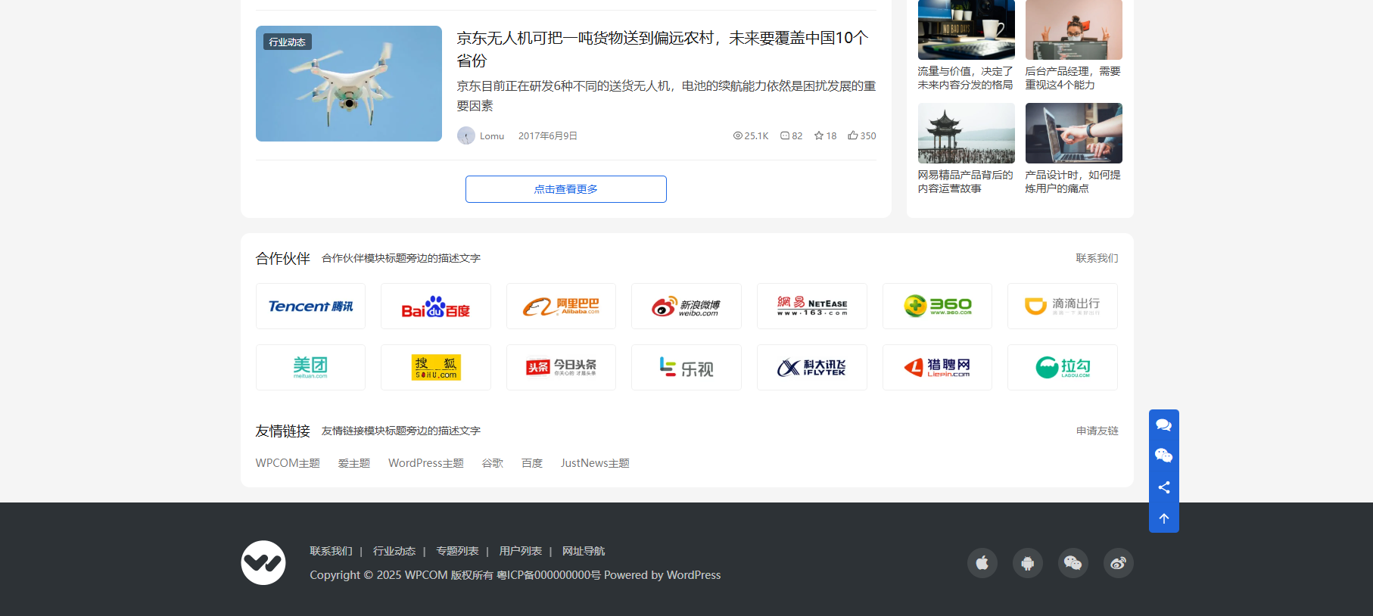The width and height of the screenshot is (1373, 616).
Task: Click the 2017年6月9日 date text
Action: point(548,135)
